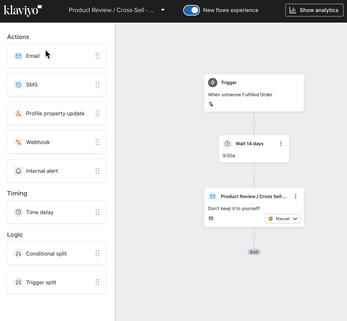Click the SMS chat bubble icon
This screenshot has height=321, width=347.
click(18, 85)
